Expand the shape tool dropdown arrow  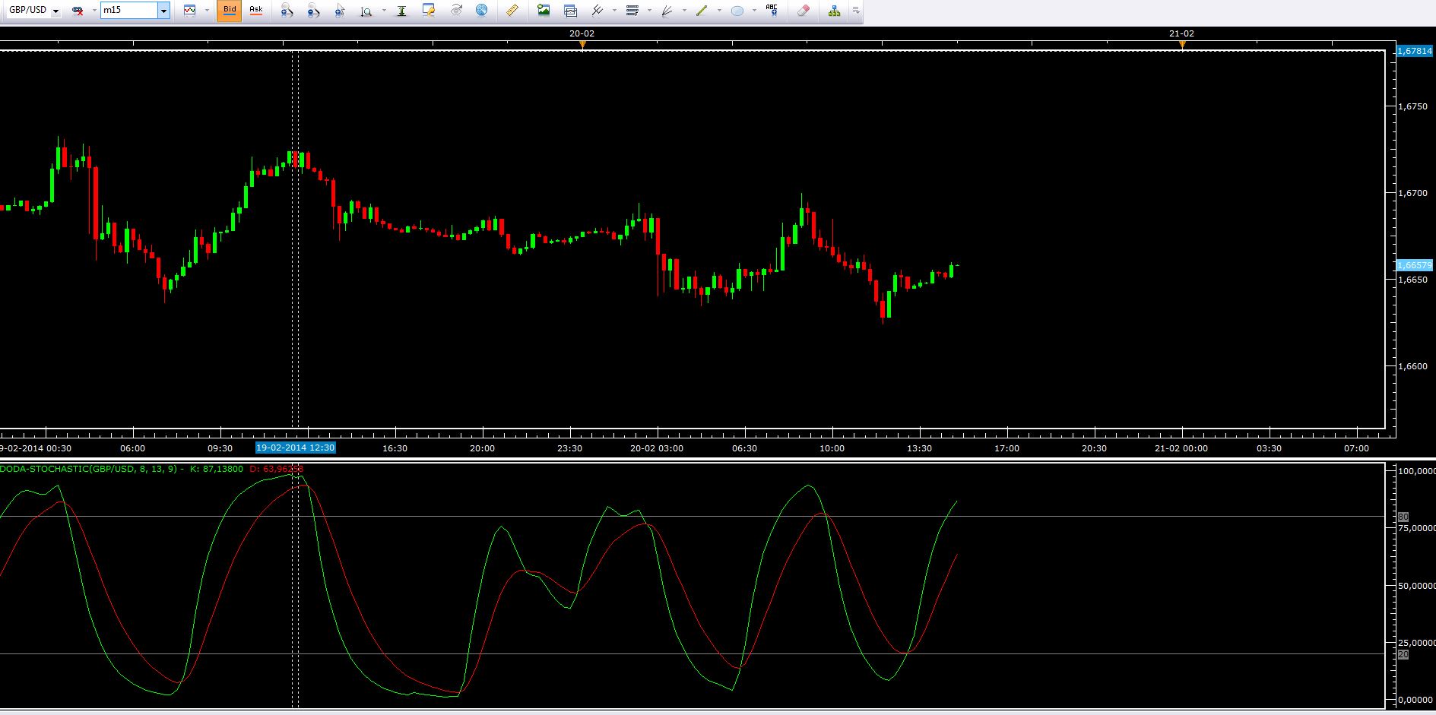click(754, 11)
